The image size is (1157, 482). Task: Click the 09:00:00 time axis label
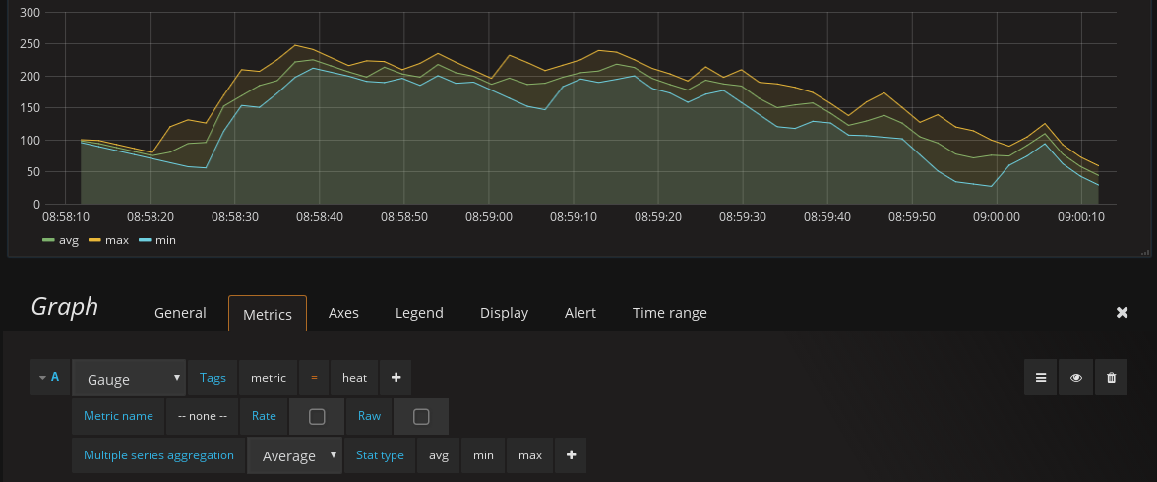996,217
